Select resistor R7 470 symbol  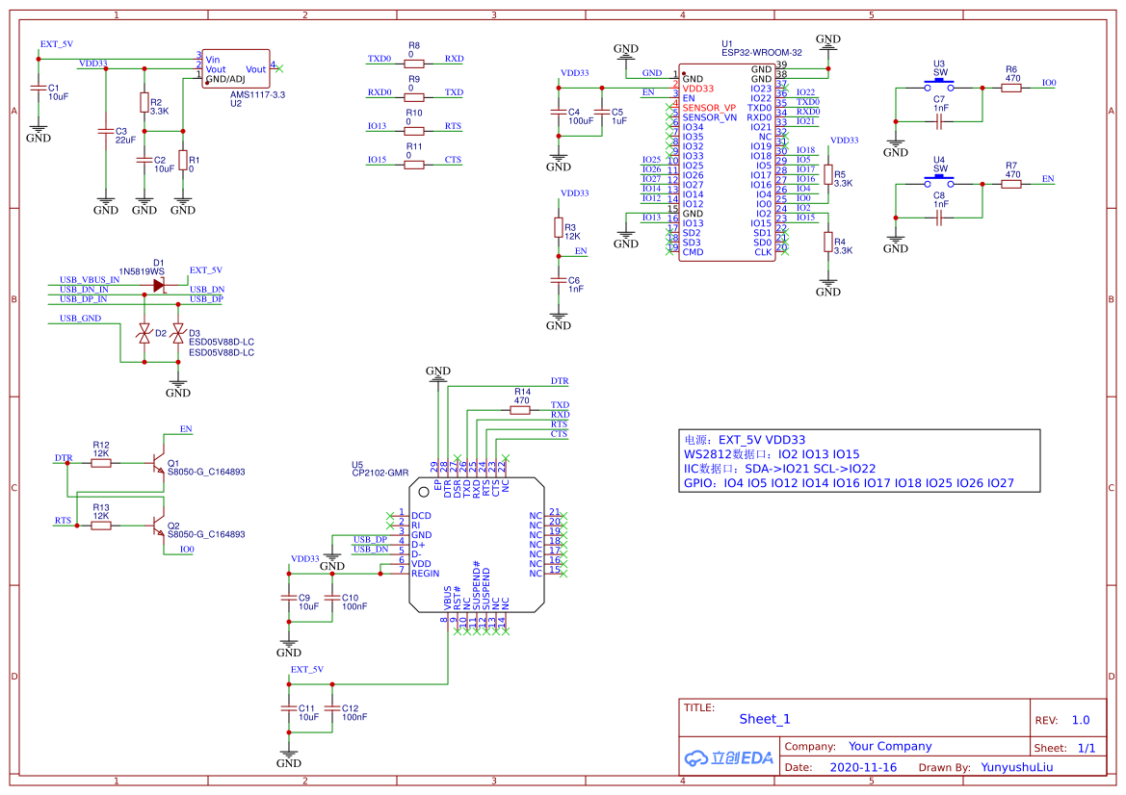point(1011,184)
